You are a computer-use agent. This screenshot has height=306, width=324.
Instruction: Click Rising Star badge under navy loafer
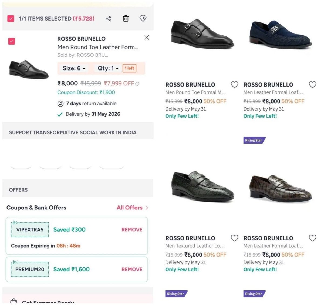point(254,140)
